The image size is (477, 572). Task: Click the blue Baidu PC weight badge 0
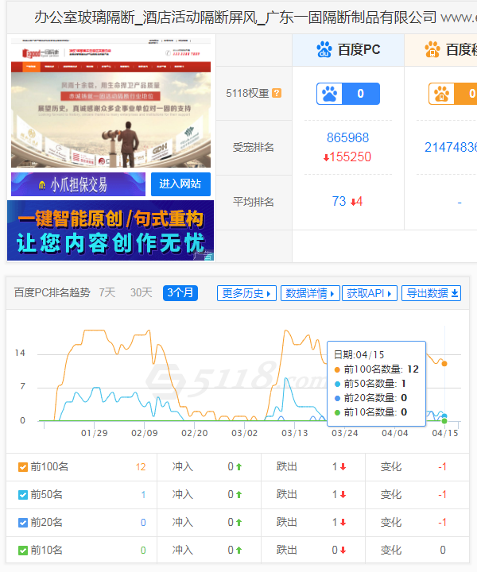pyautogui.click(x=348, y=94)
